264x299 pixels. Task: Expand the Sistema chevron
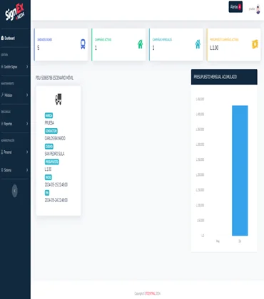pyautogui.click(x=27, y=170)
